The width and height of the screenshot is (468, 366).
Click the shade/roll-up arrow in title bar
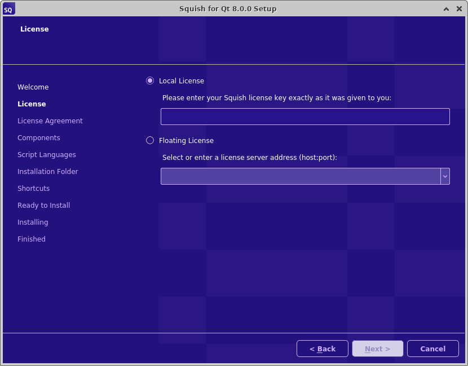[x=446, y=8]
